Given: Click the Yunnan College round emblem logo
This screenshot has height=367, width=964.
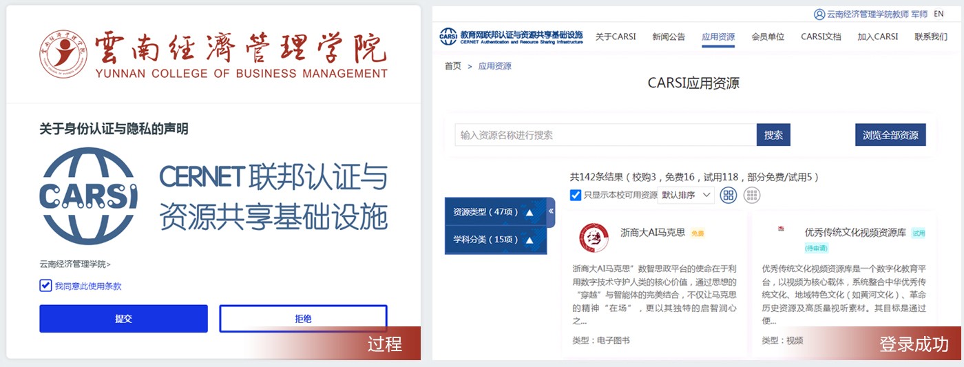Looking at the screenshot, I should pyautogui.click(x=65, y=54).
